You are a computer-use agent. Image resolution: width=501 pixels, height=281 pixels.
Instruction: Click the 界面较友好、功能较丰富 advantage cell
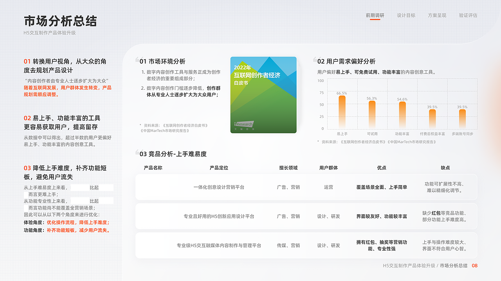pyautogui.click(x=382, y=216)
